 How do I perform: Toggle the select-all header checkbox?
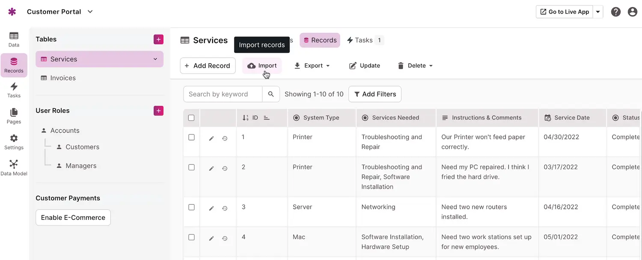point(191,118)
